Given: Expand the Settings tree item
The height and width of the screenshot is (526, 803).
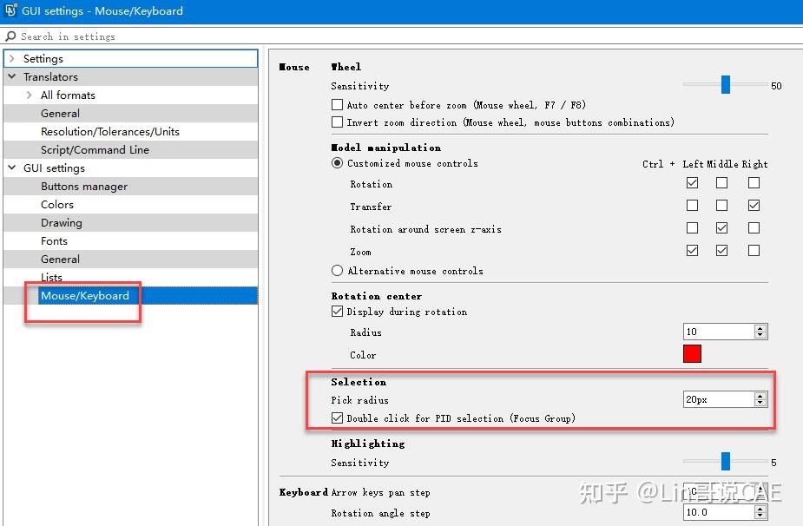Looking at the screenshot, I should 10,58.
